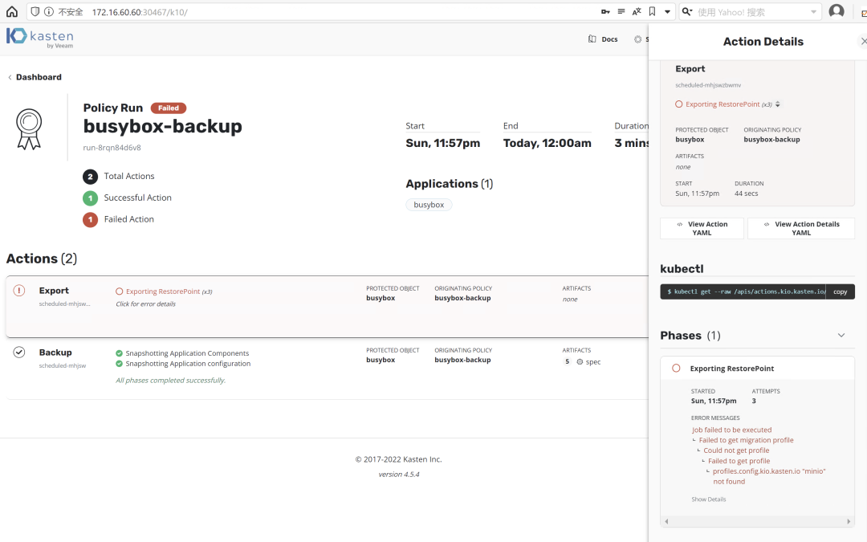
Task: Click the circle next to Exporting RestorePoint in Actions list
Action: [x=119, y=291]
